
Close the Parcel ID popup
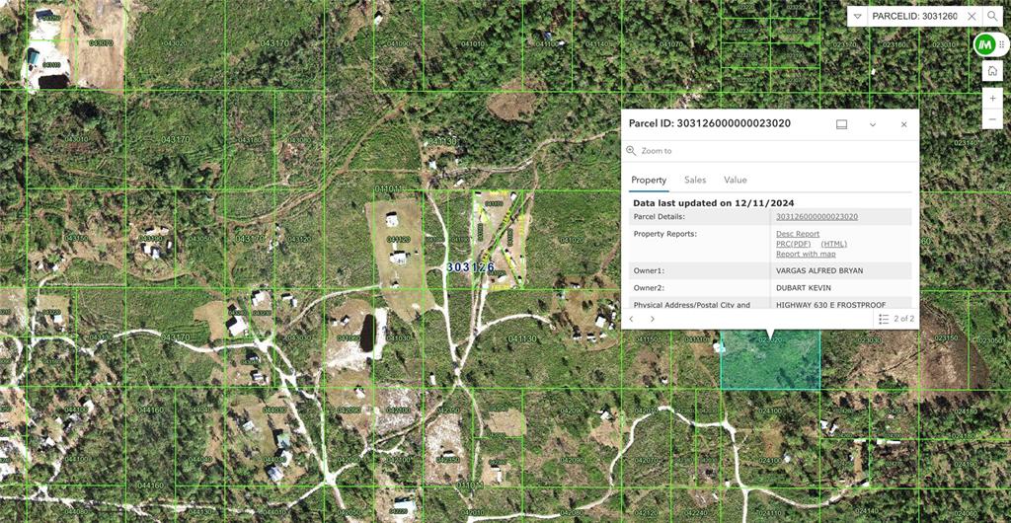coord(903,124)
